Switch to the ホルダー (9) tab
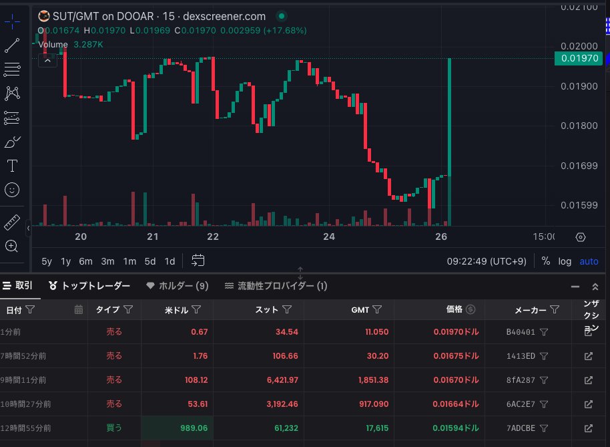 [178, 286]
